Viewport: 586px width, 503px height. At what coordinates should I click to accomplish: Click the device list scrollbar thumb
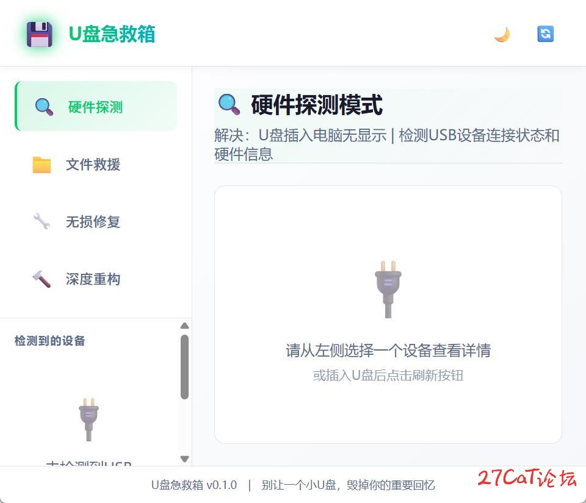point(184,366)
